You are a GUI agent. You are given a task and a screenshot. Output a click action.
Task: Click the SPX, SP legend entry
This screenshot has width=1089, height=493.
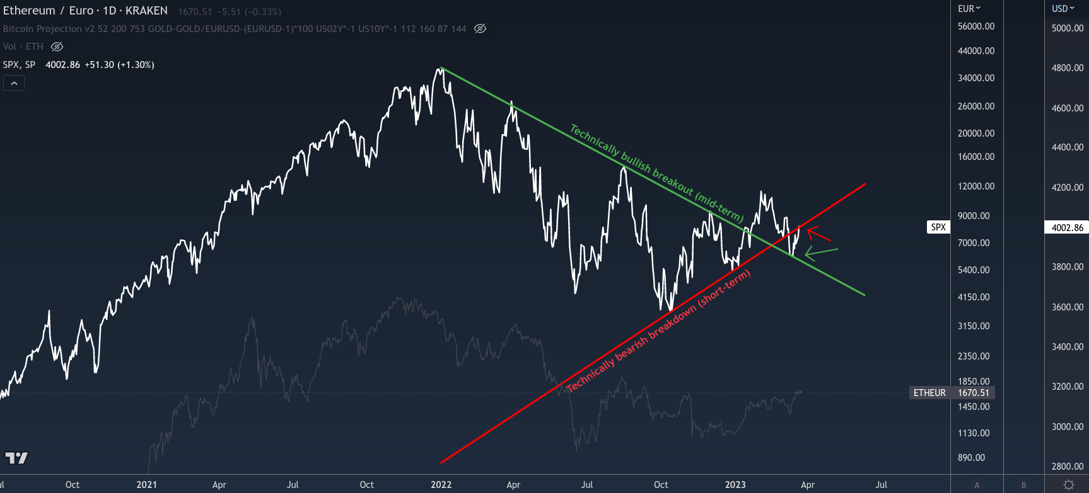(x=20, y=65)
